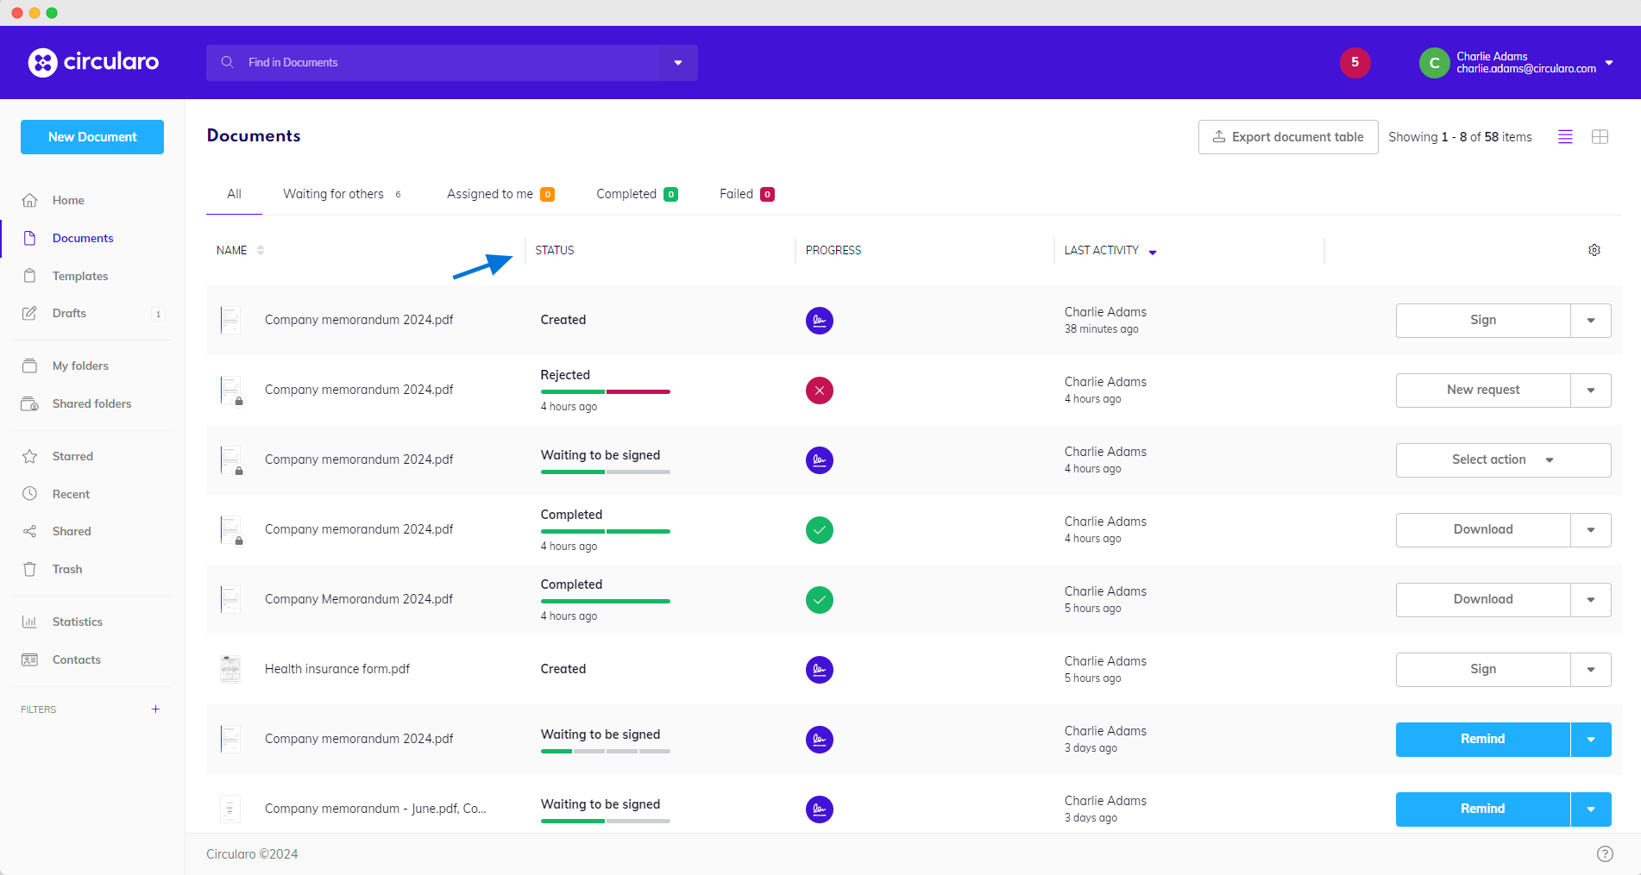Switch to grid view layout

pyautogui.click(x=1600, y=137)
